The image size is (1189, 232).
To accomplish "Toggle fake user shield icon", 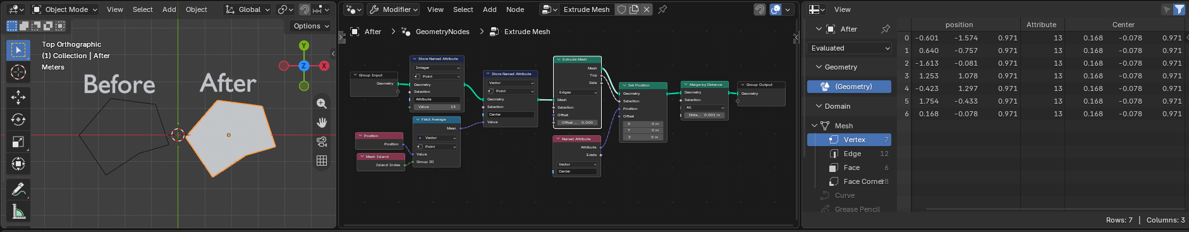I will coord(621,9).
